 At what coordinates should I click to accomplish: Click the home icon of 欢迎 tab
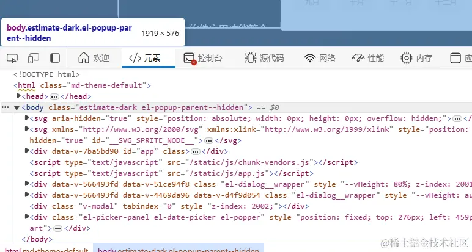(84, 58)
